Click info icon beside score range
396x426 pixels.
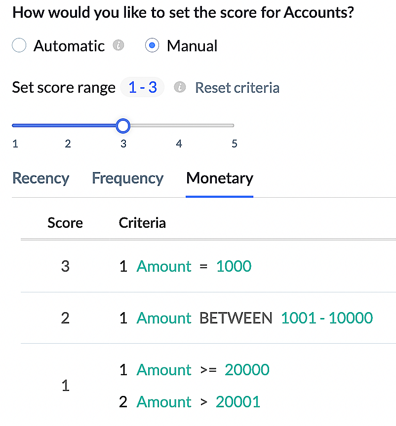coord(180,88)
